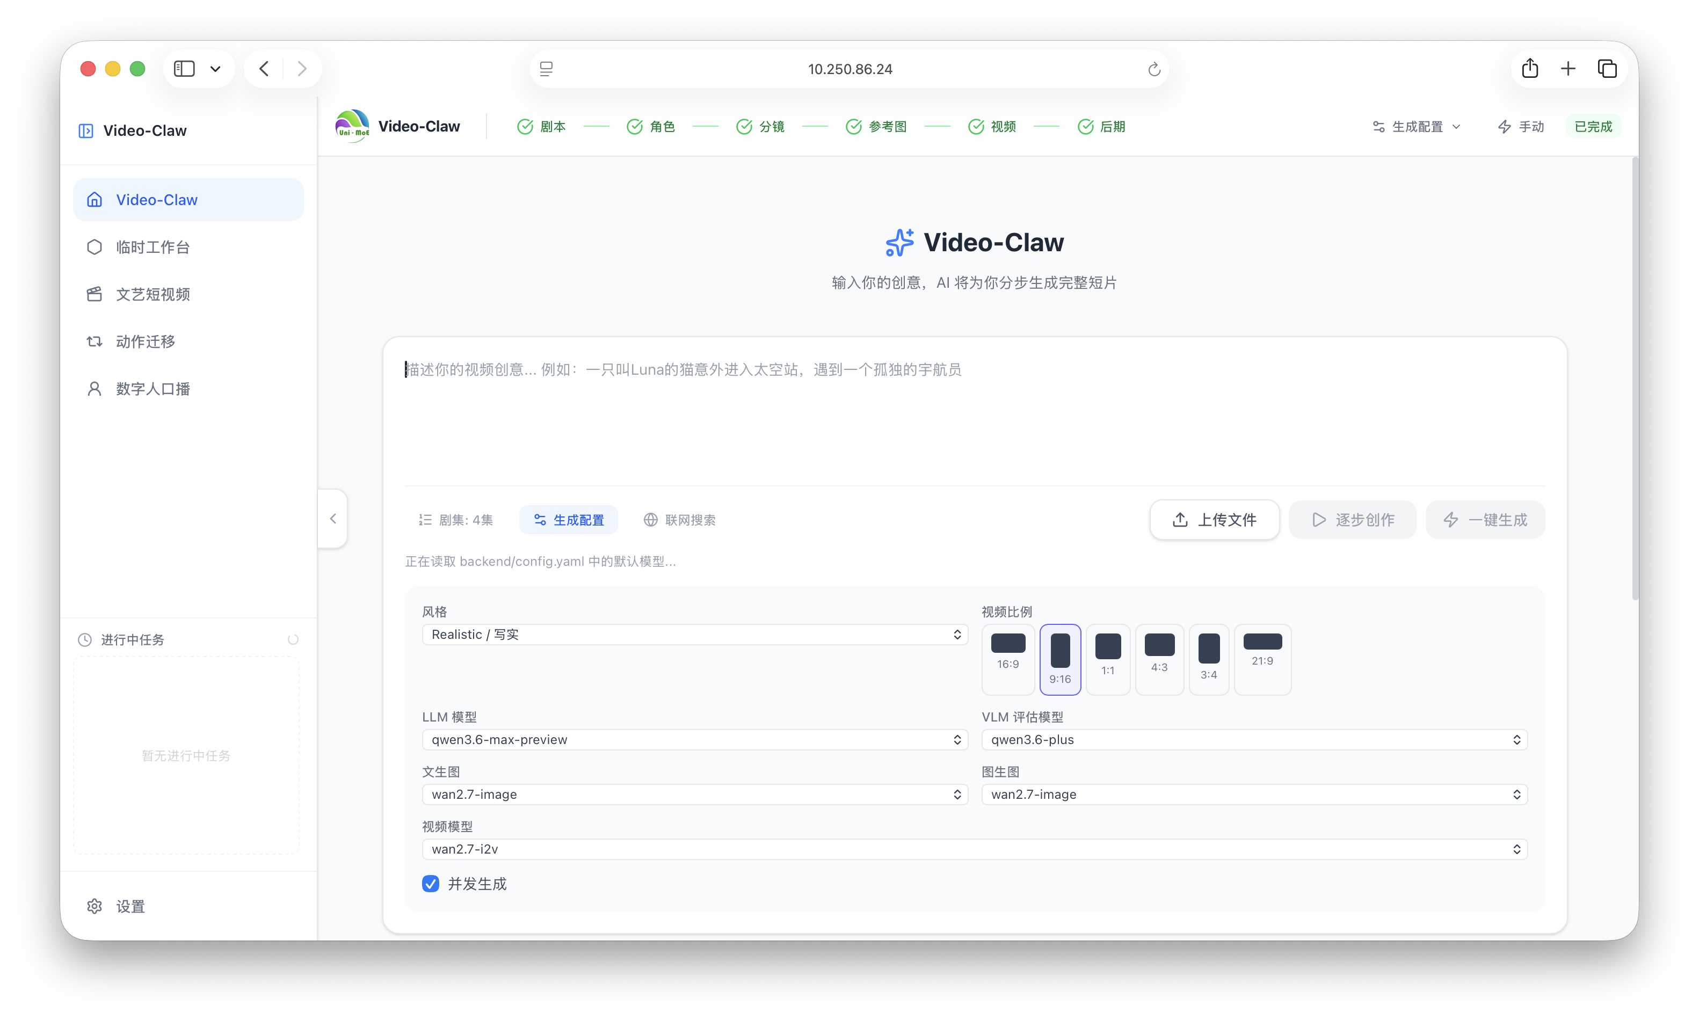
Task: Add a new tab with the plus icon
Action: 1568,69
